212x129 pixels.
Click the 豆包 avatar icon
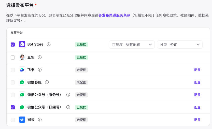22,57
